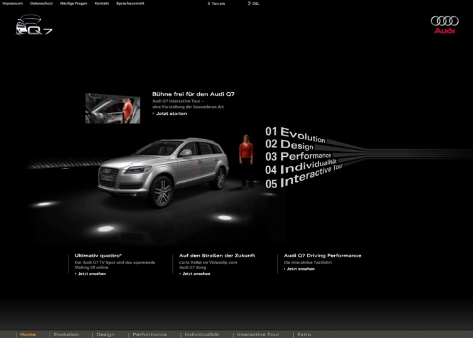Click Jetzt ansehen under Driving Performance
The image size is (473, 338).
pos(300,269)
